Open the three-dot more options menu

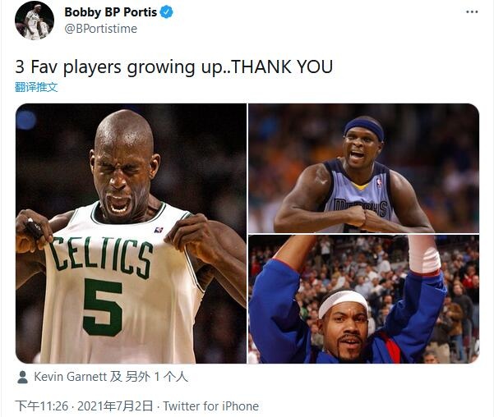coord(472,12)
